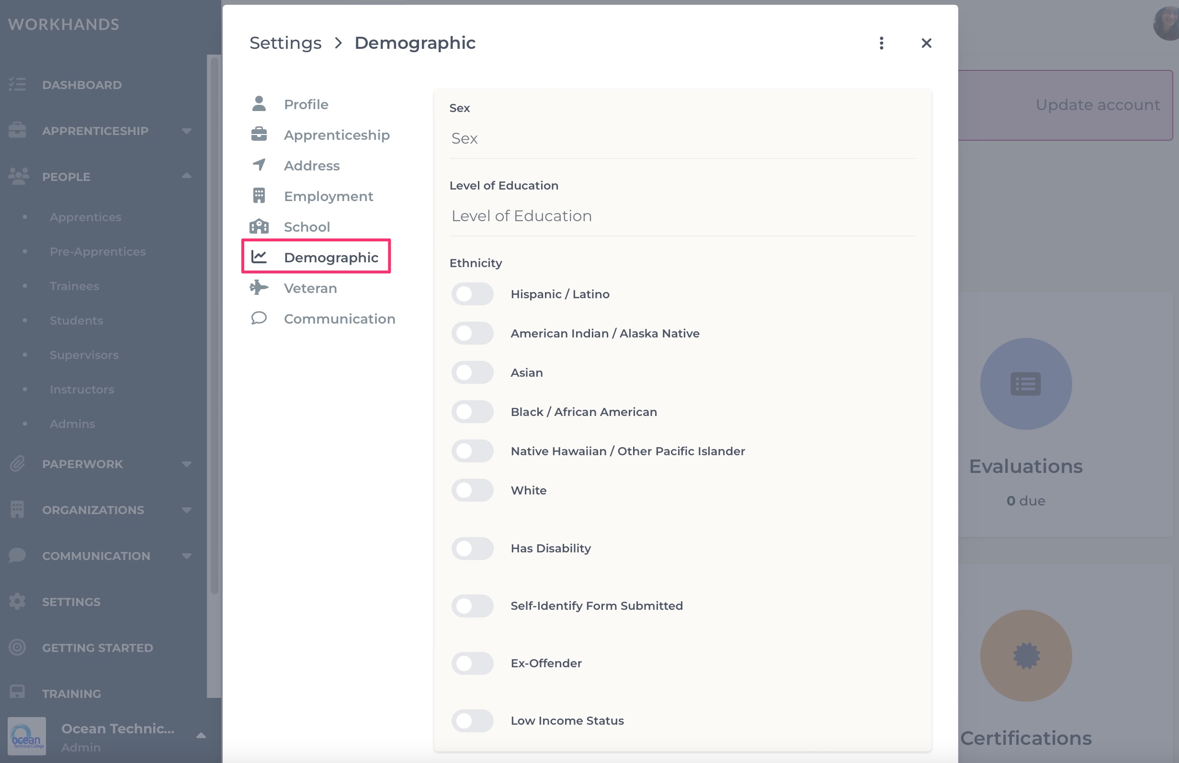The height and width of the screenshot is (763, 1179).
Task: Open the three-dot more options menu
Action: [881, 43]
